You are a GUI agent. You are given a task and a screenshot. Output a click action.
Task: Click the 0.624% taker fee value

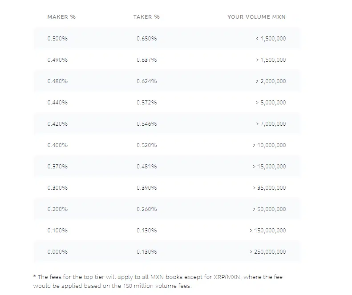pyautogui.click(x=146, y=81)
